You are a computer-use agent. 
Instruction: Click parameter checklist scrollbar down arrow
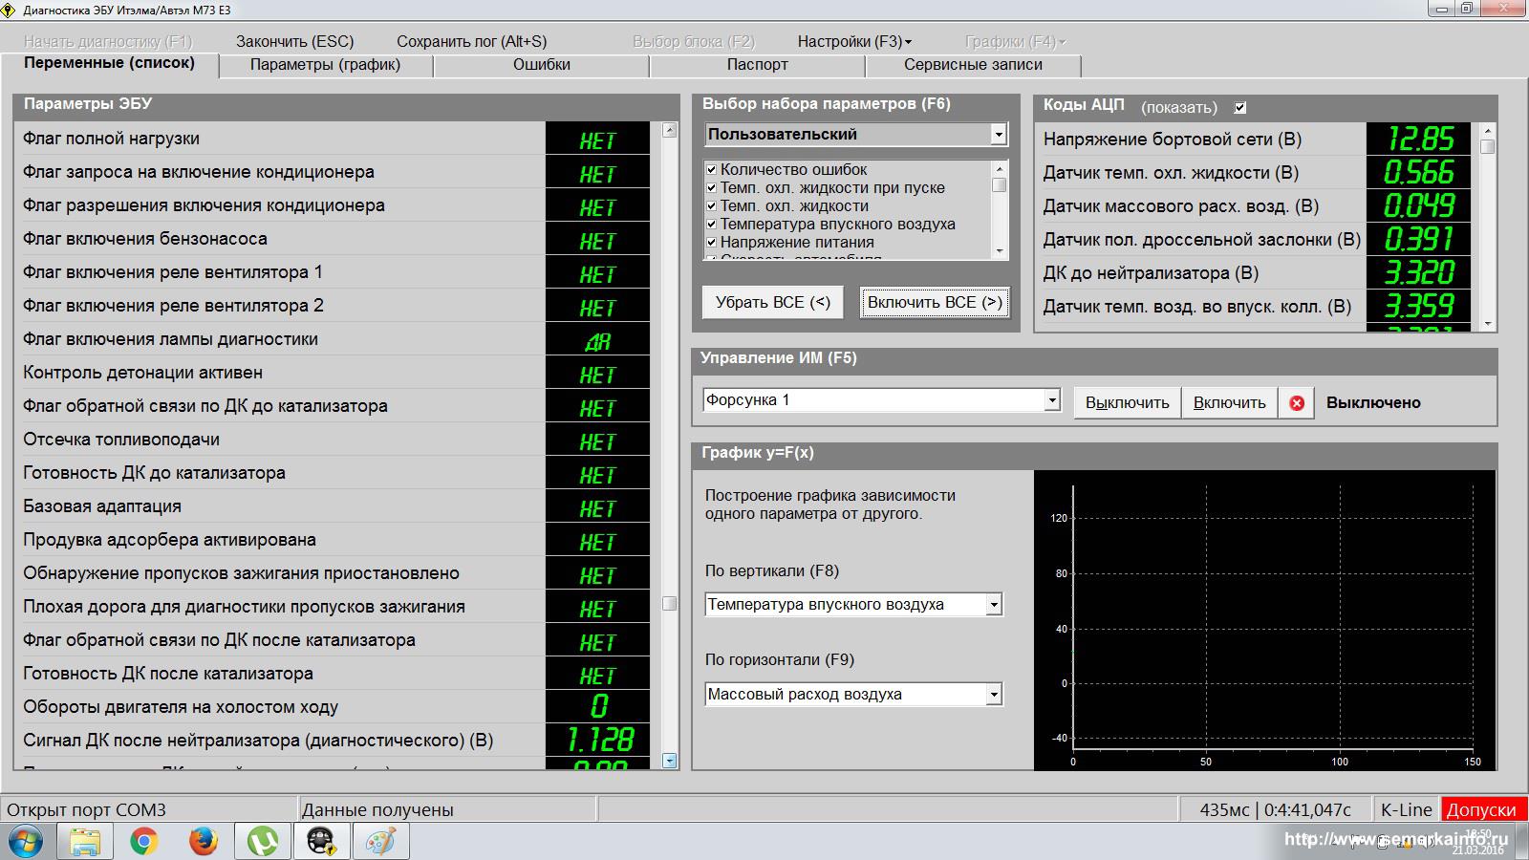pos(1000,251)
